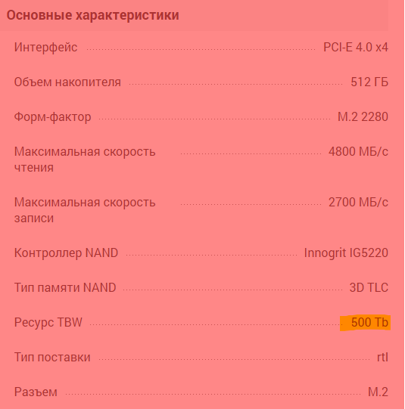This screenshot has width=405, height=409.
Task: Click the PCI-E 4.0 x4 value
Action: coord(356,47)
